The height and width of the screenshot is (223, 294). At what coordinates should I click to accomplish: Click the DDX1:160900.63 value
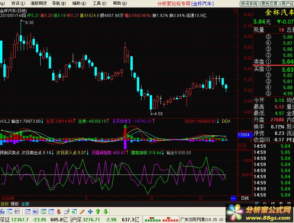click(x=201, y=121)
